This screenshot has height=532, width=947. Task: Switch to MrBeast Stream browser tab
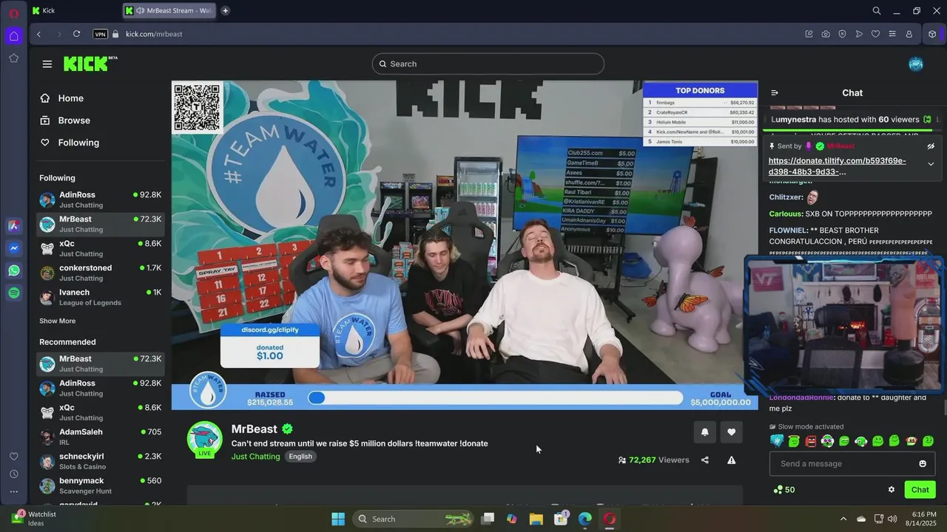click(x=169, y=10)
